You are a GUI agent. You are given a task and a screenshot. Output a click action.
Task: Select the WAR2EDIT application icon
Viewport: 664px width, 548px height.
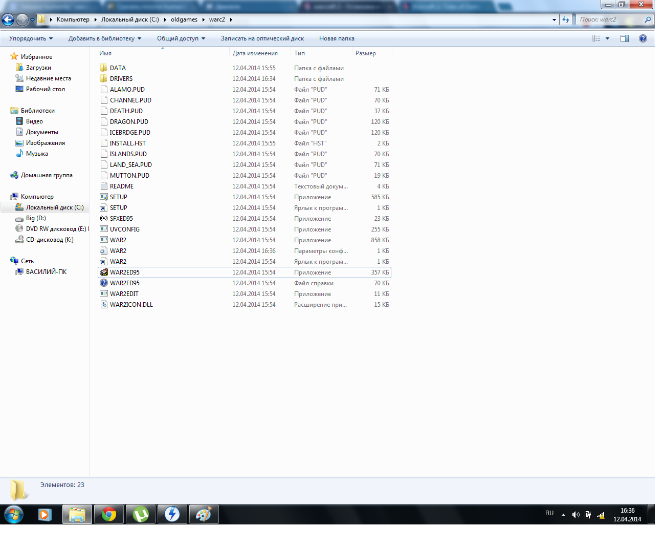pyautogui.click(x=104, y=294)
